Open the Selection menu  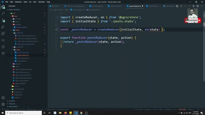(18, 2)
